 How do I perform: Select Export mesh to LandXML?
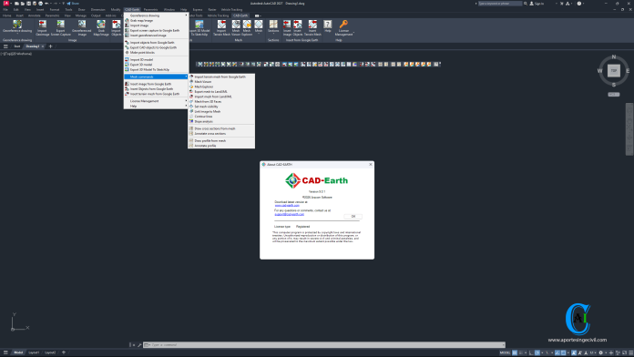pos(221,92)
